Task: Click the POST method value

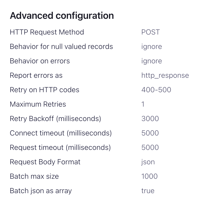Action: click(151, 32)
